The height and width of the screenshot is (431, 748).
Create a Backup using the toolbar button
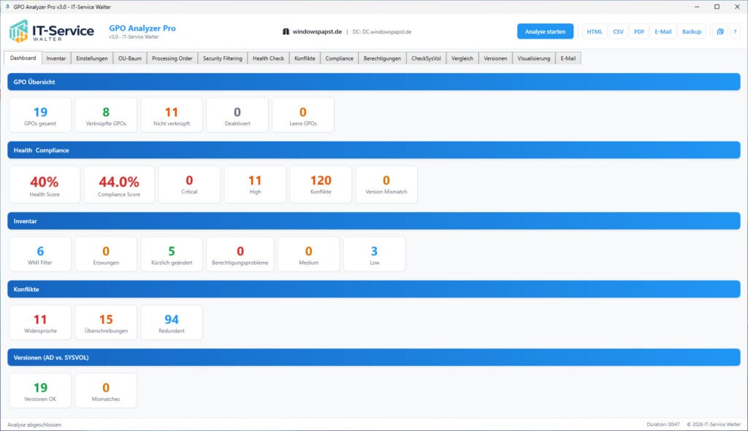point(691,31)
